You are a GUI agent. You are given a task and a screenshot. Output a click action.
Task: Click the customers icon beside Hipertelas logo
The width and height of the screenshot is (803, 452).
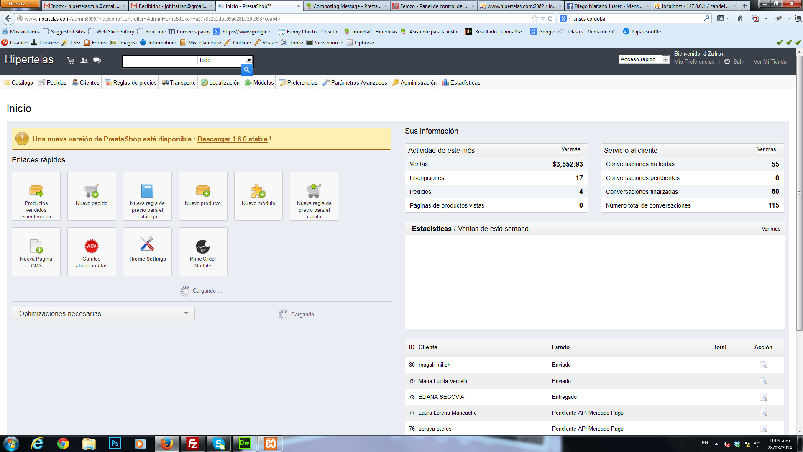coord(84,60)
